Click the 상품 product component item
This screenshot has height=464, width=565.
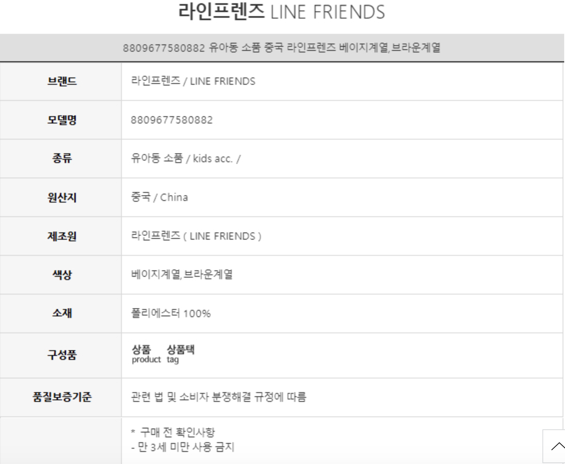tap(146, 354)
